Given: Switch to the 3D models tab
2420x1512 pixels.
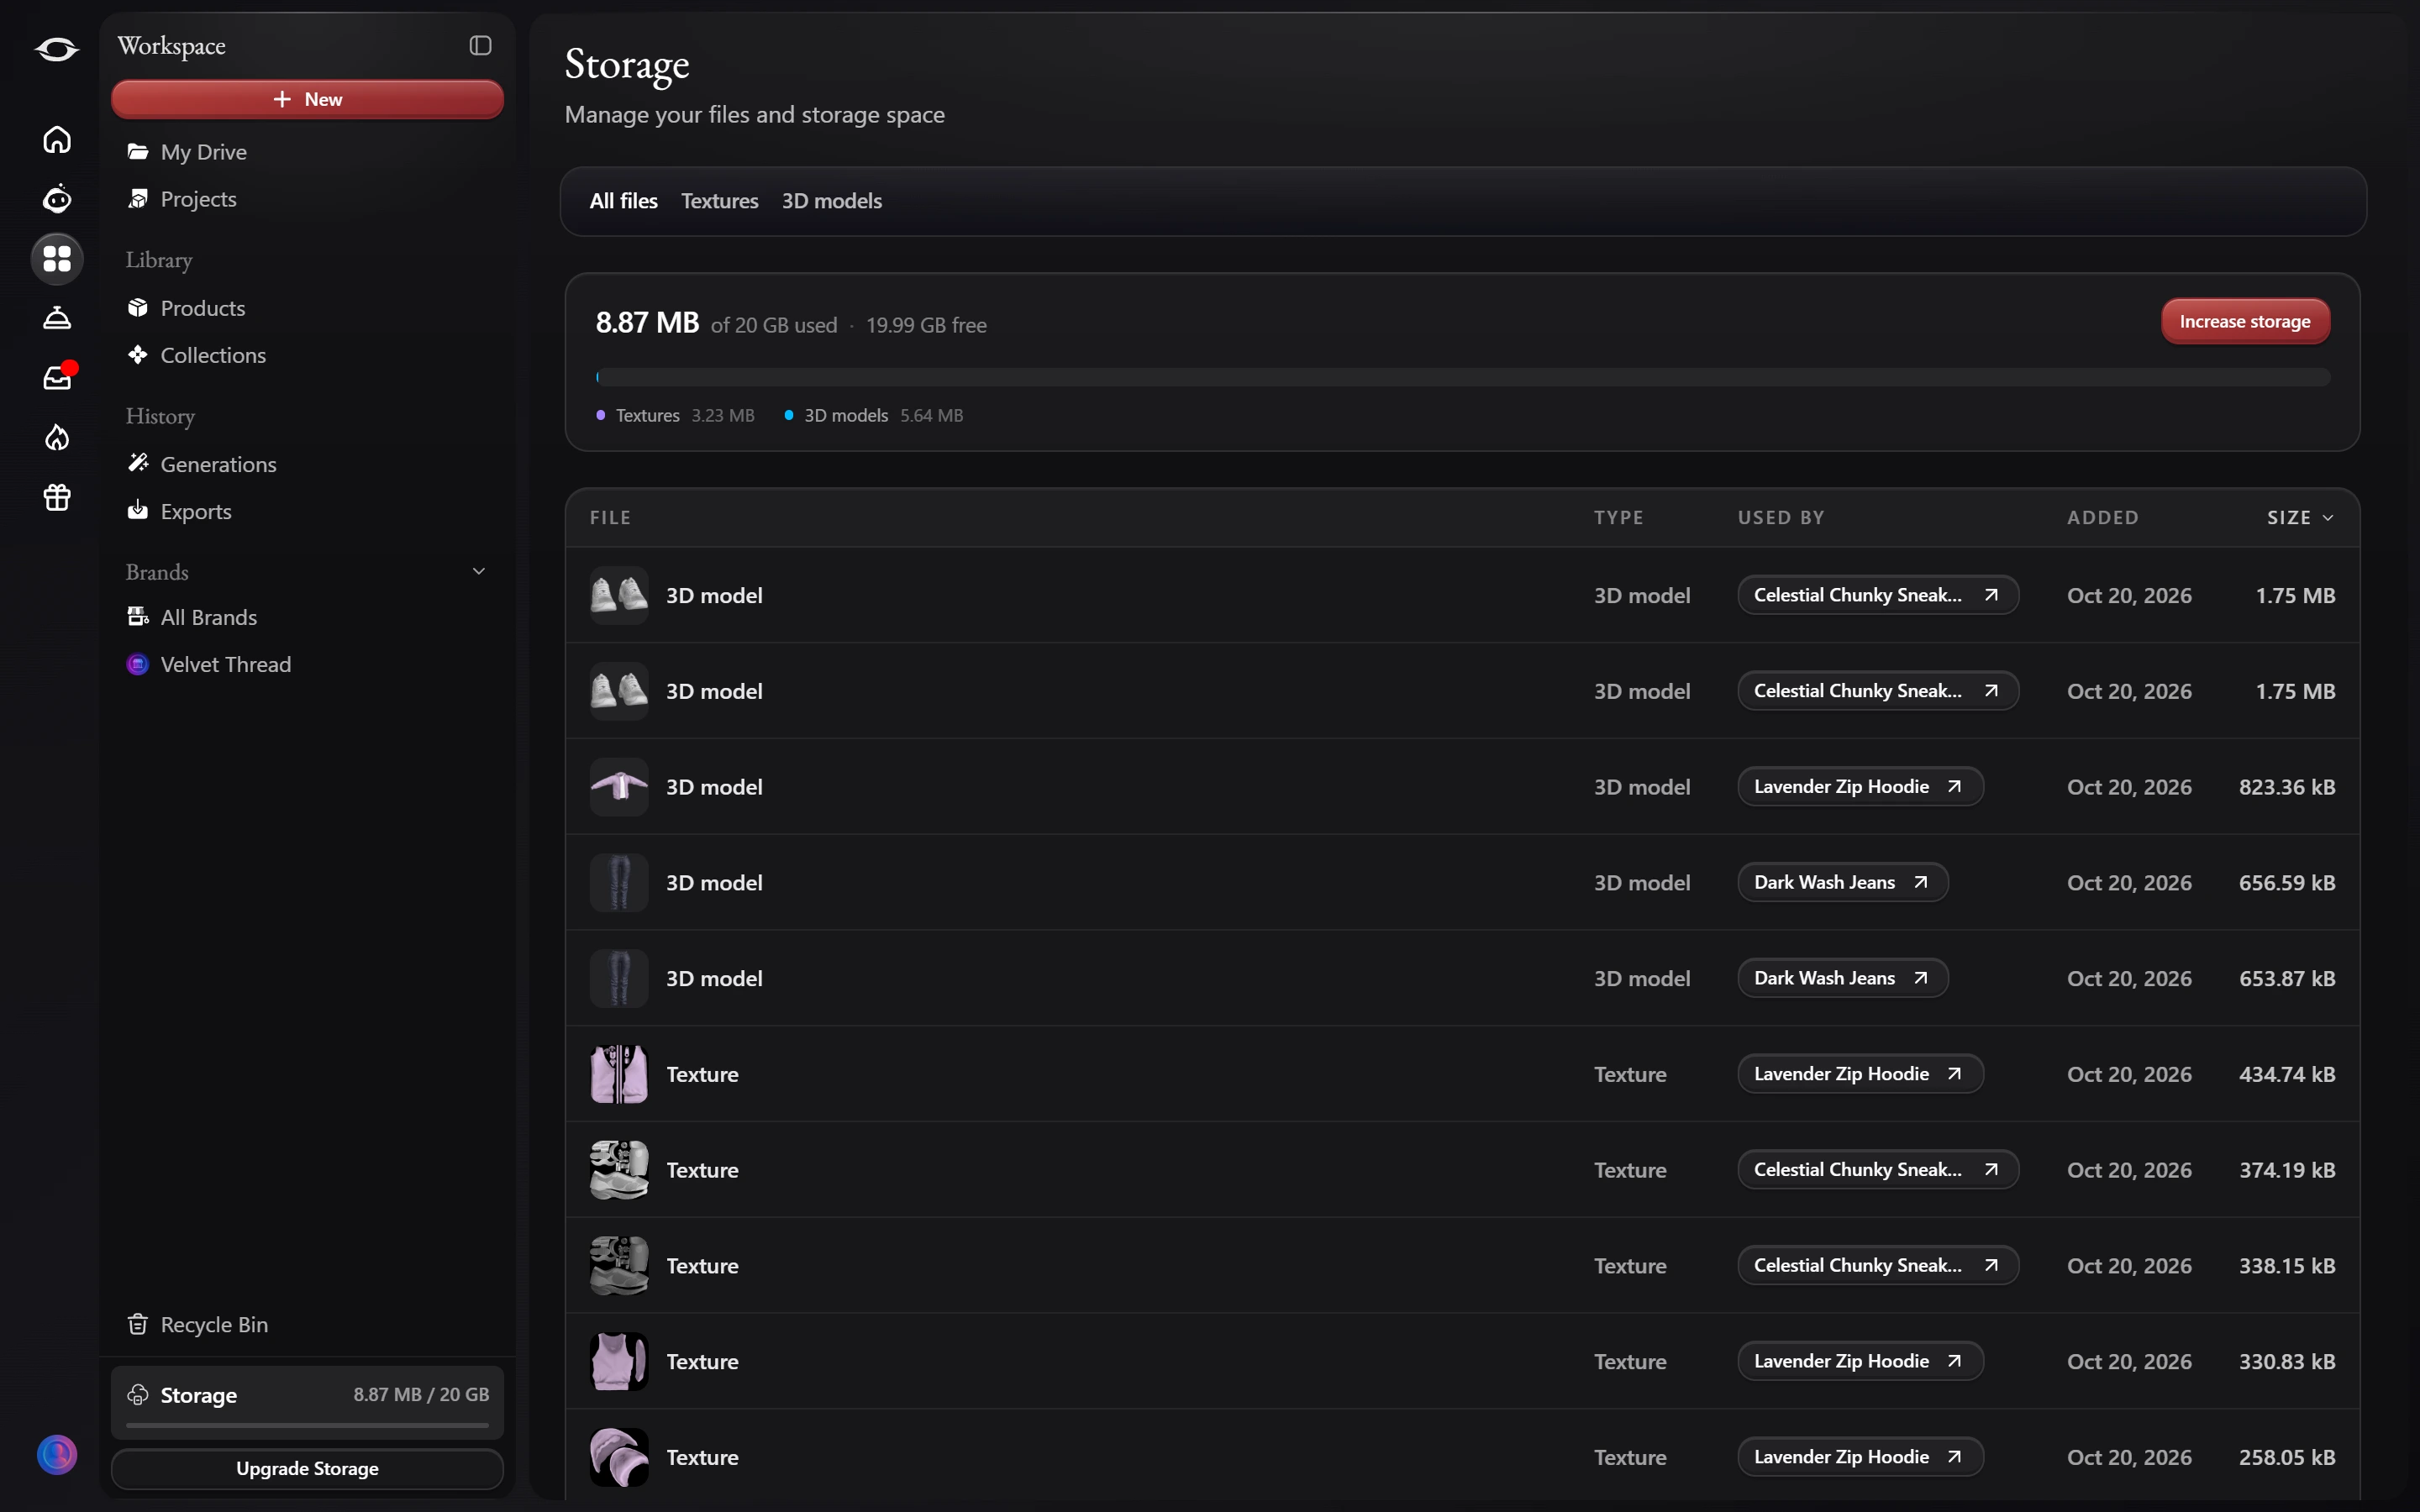Looking at the screenshot, I should point(831,201).
